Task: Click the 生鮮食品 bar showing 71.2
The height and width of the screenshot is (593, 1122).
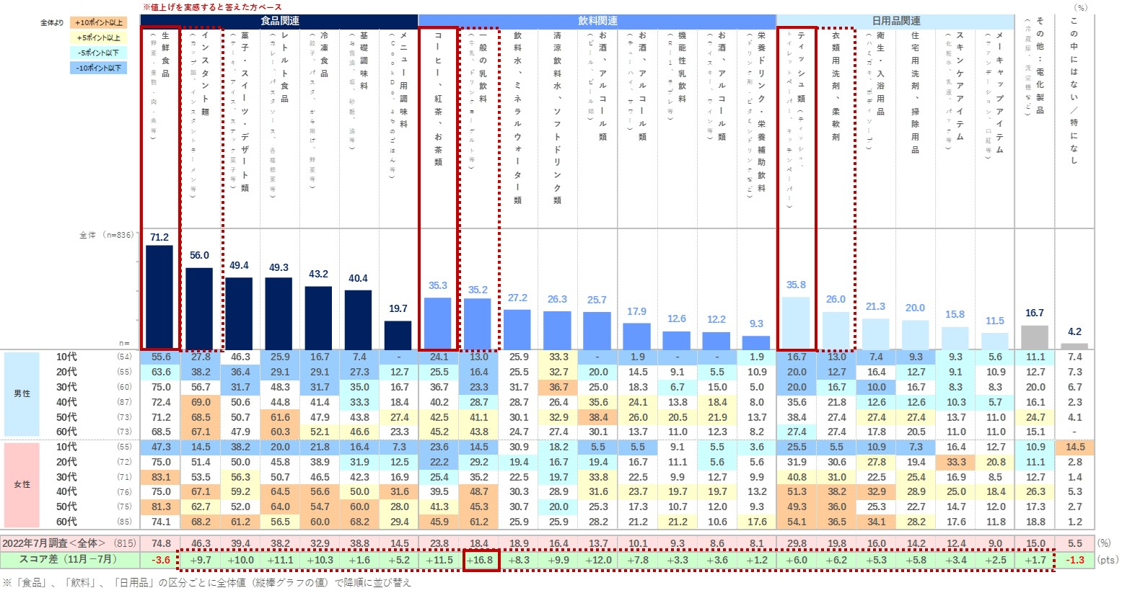Action: click(x=159, y=297)
